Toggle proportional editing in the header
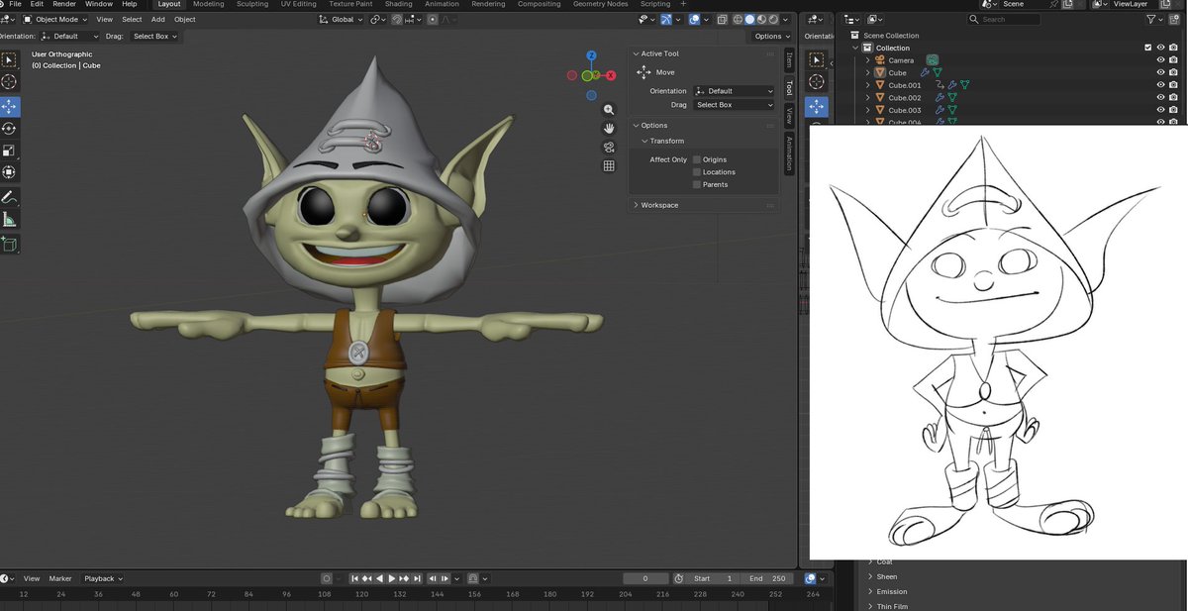Image resolution: width=1188 pixels, height=611 pixels. pos(433,19)
